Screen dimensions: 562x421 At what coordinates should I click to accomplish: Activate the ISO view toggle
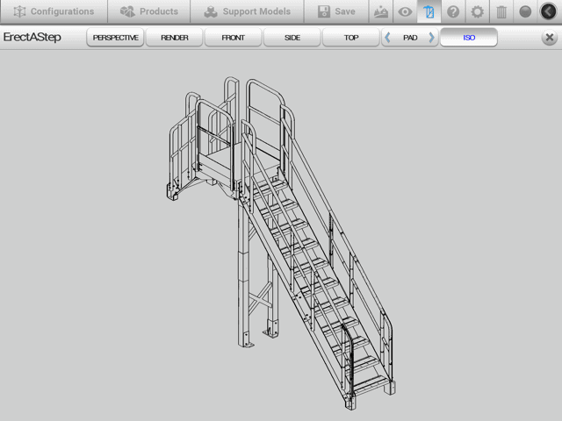coord(469,38)
